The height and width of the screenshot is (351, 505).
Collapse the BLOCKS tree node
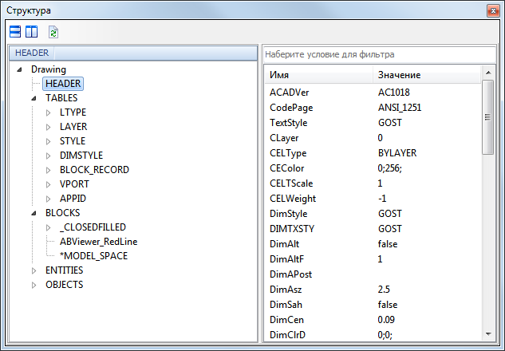pyautogui.click(x=34, y=213)
